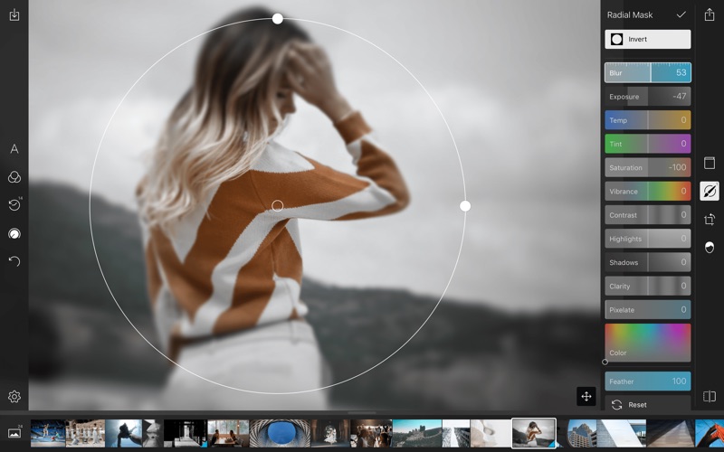Select the crop and rotate tool
The width and height of the screenshot is (724, 452).
(710, 219)
